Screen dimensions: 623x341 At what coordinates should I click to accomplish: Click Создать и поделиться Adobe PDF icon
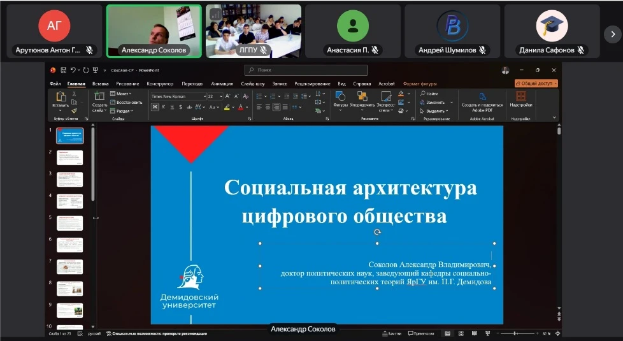(482, 97)
